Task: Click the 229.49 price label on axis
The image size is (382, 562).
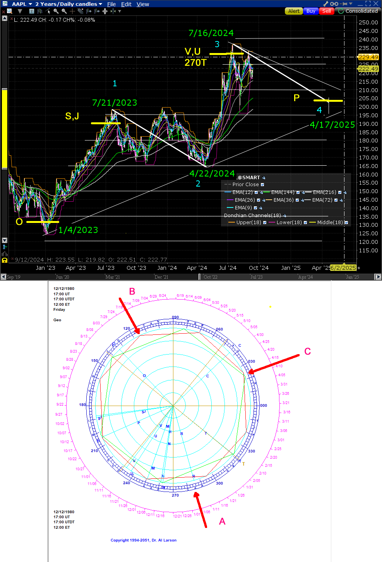Action: pos(368,57)
